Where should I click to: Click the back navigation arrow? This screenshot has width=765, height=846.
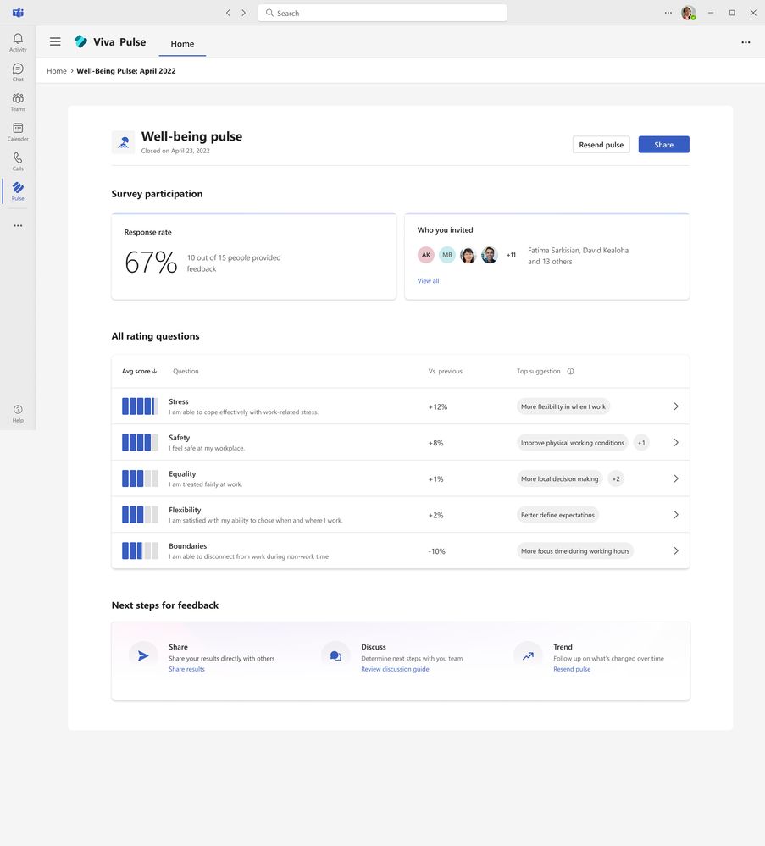pos(228,13)
